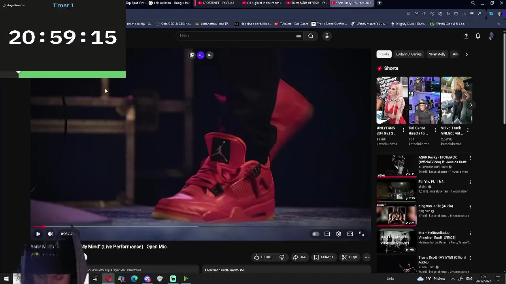Switch to Taisto&Ällä #FRESH tab
506x284 pixels.
pyautogui.click(x=306, y=3)
